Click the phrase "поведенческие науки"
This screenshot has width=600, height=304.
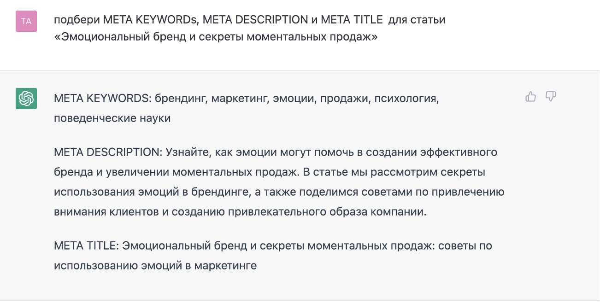[112, 118]
